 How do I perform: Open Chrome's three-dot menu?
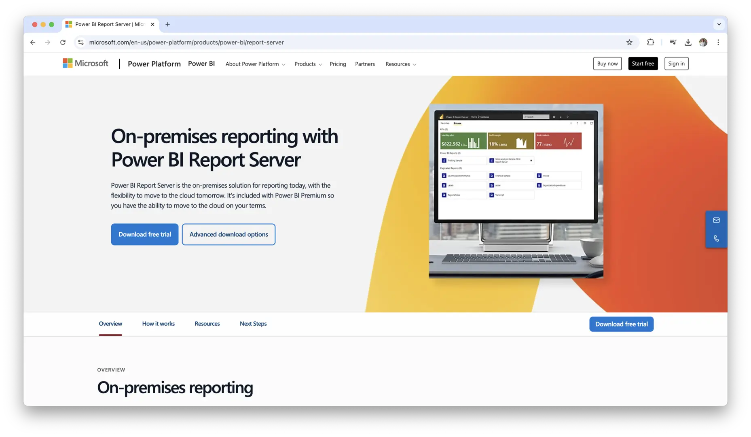(718, 42)
